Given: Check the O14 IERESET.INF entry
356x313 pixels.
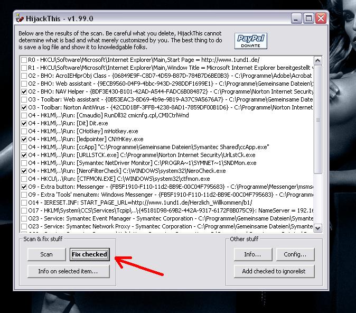Looking at the screenshot, I should point(24,202).
